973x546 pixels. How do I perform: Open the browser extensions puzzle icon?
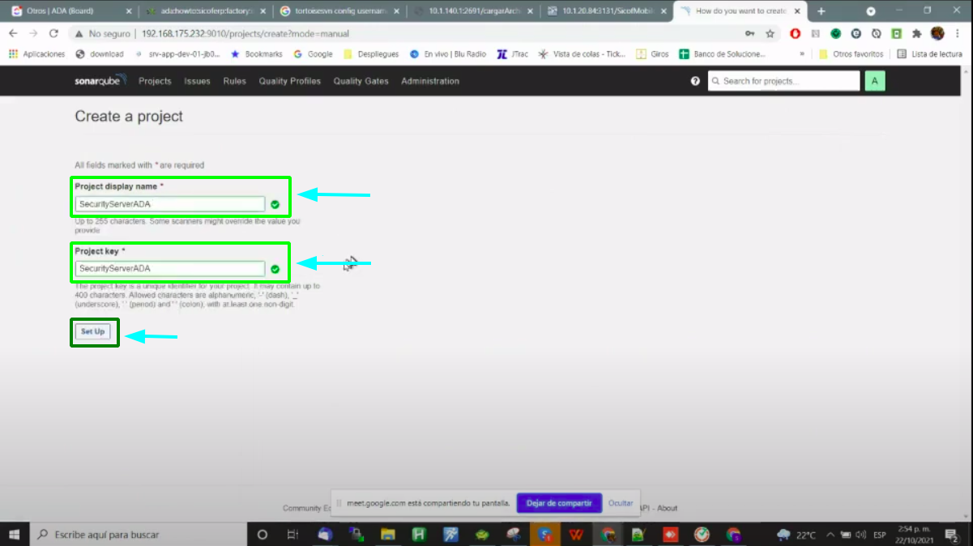(x=917, y=34)
